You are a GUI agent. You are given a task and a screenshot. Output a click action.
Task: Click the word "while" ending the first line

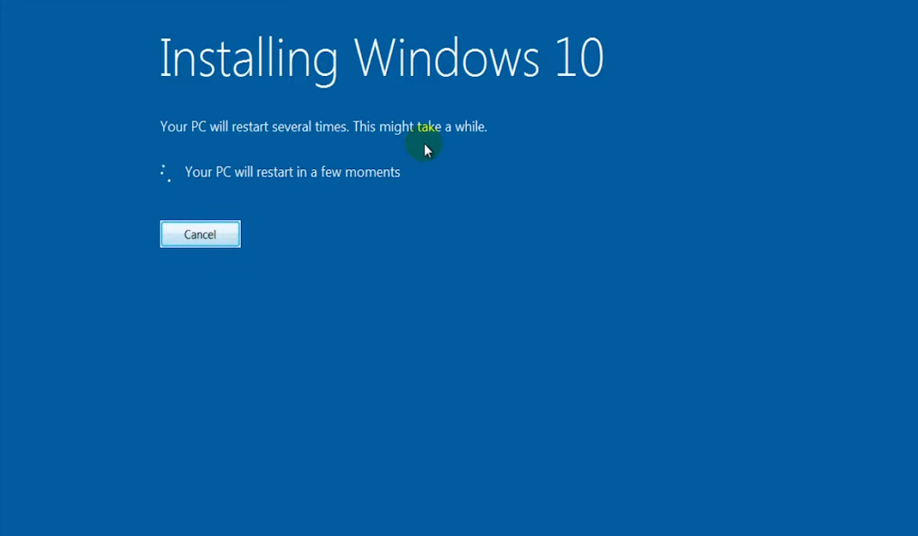point(471,127)
